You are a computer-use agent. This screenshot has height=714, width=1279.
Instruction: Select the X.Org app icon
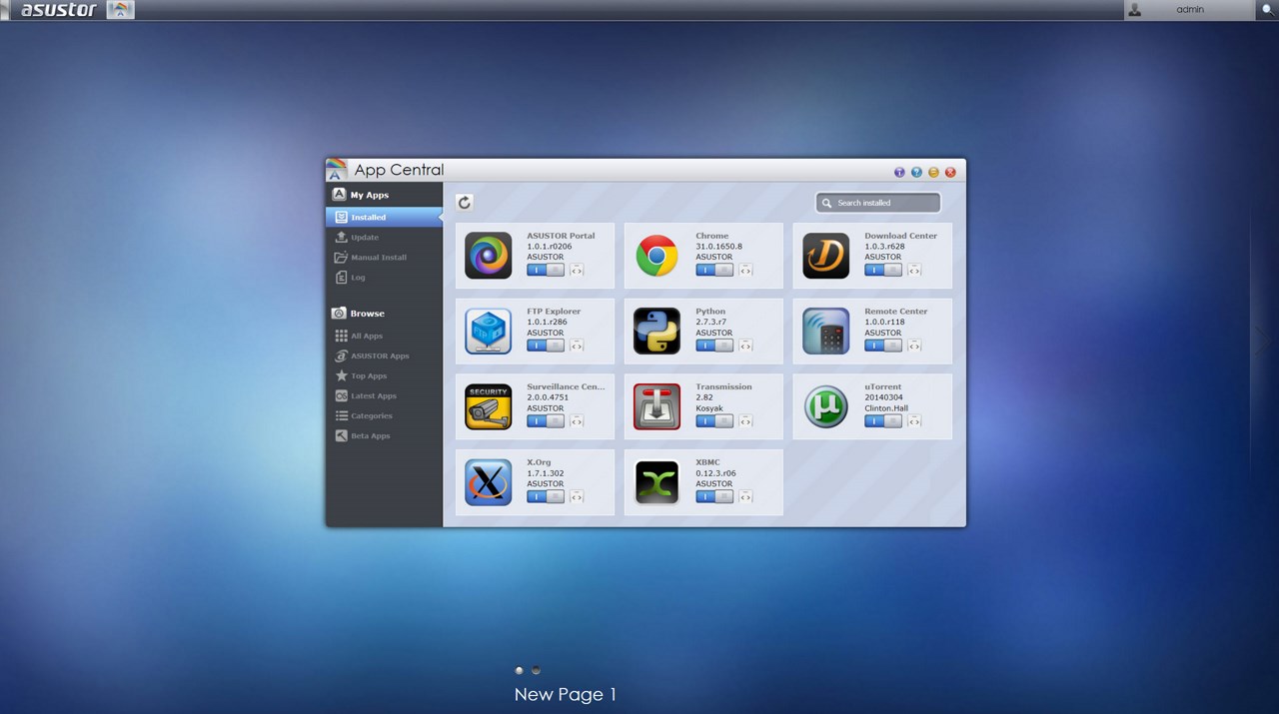pos(489,482)
